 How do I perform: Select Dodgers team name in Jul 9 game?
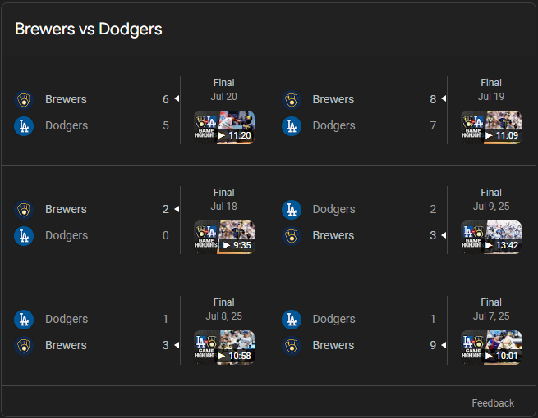(333, 210)
